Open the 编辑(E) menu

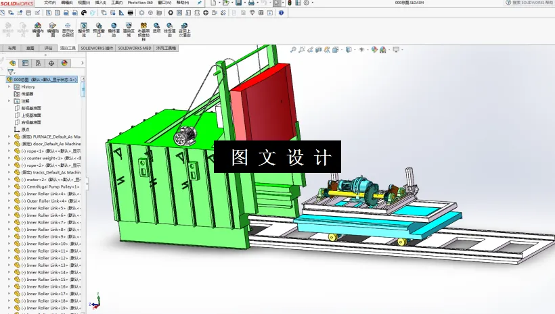coord(66,3)
